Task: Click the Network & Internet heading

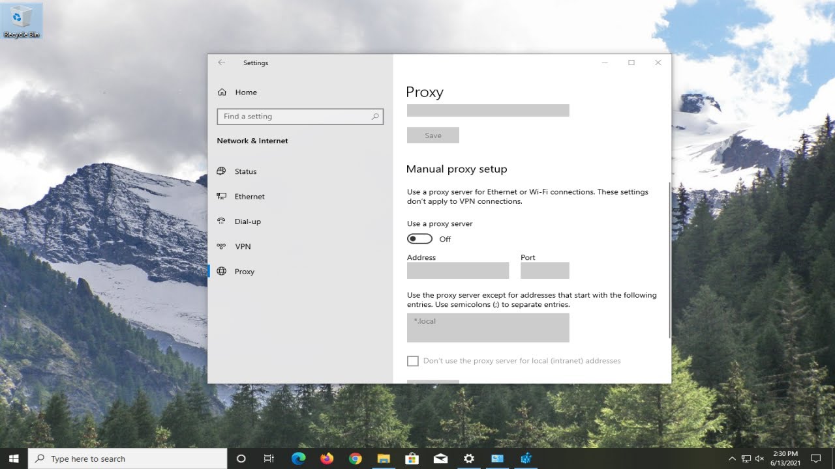Action: (252, 141)
